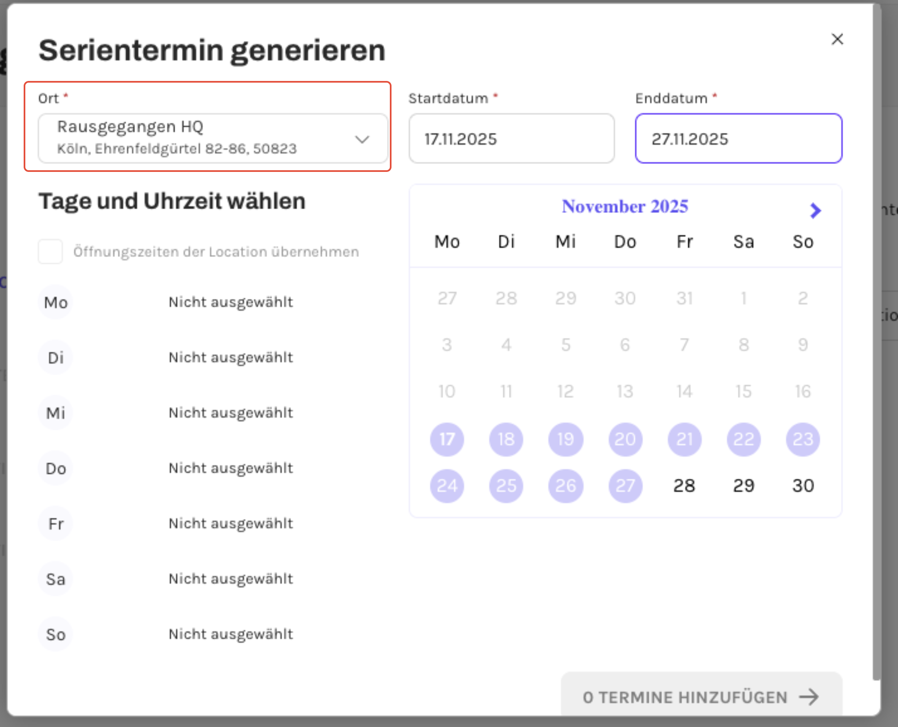Select highlighted day 17 in calendar
The height and width of the screenshot is (727, 898).
tap(447, 439)
